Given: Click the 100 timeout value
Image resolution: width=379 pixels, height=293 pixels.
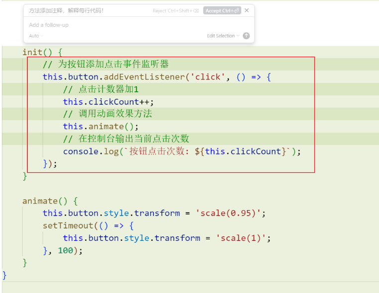Looking at the screenshot, I should (65, 250).
